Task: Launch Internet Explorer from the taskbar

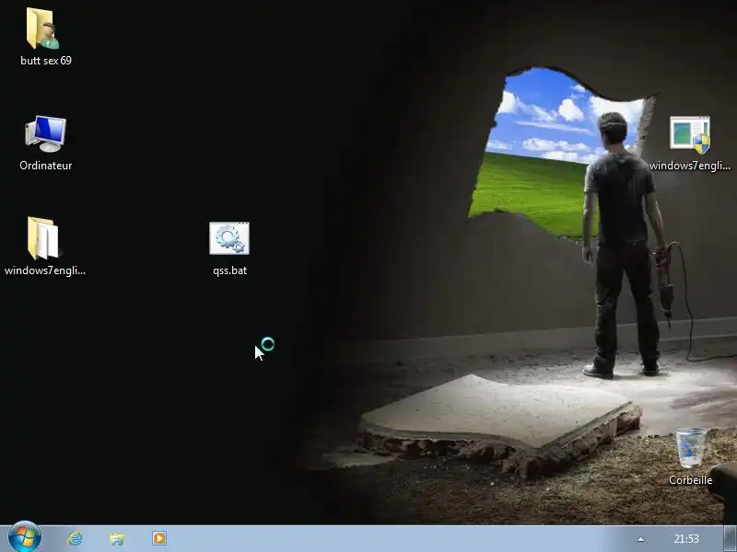Action: pos(75,538)
